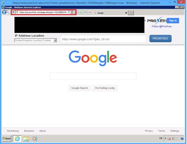The height and width of the screenshot is (144, 187).
Task: Open a new blank tab
Action: pos(131,13)
